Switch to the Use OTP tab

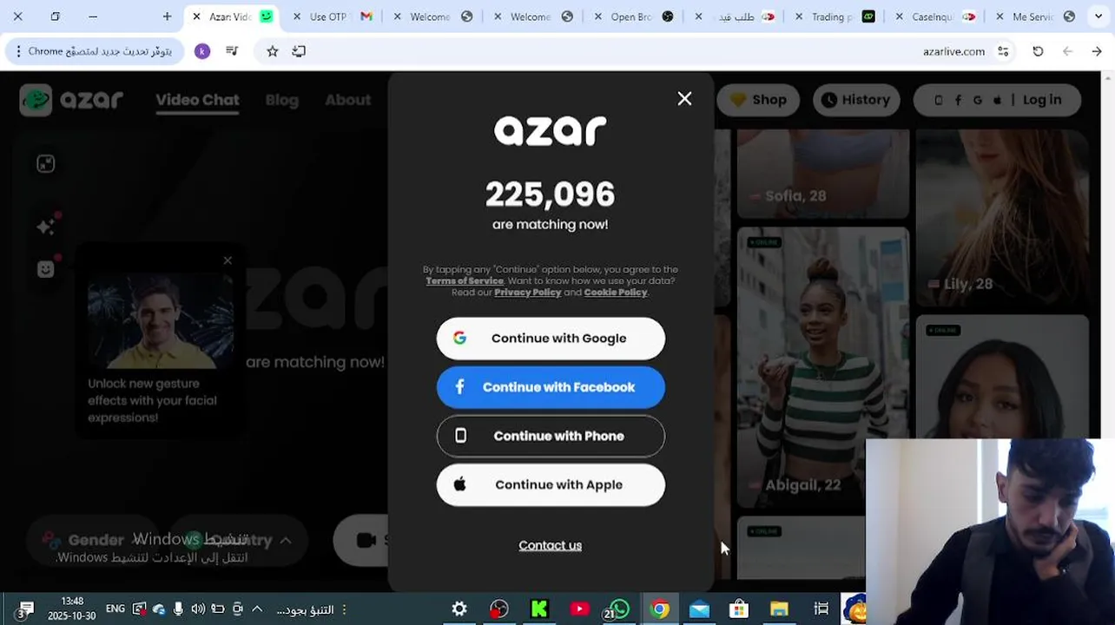(x=328, y=16)
